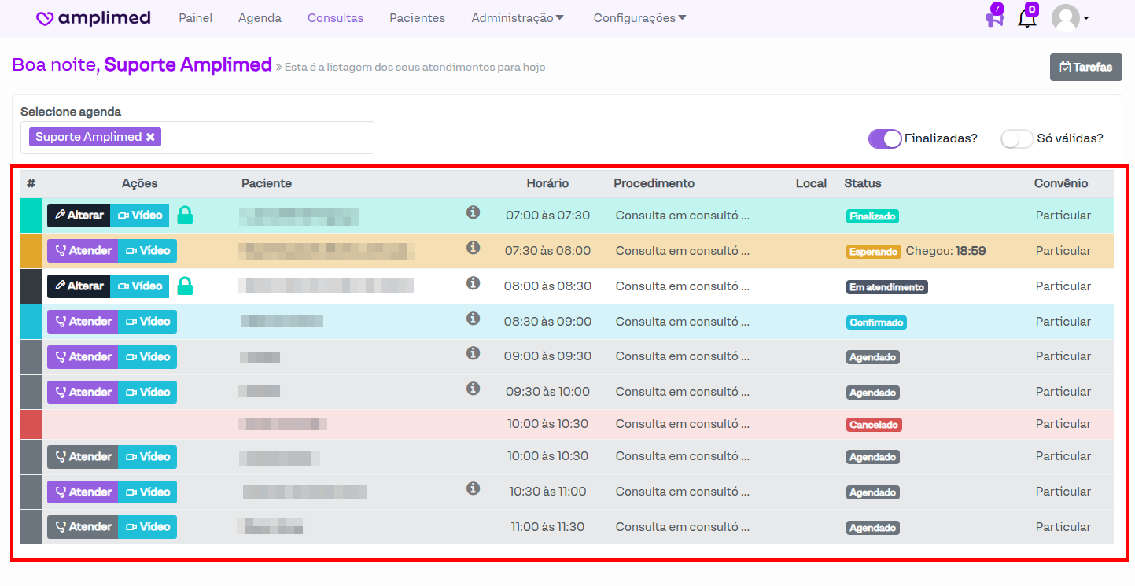The image size is (1135, 586).
Task: Enable the Só válidas toggle
Action: (1016, 138)
